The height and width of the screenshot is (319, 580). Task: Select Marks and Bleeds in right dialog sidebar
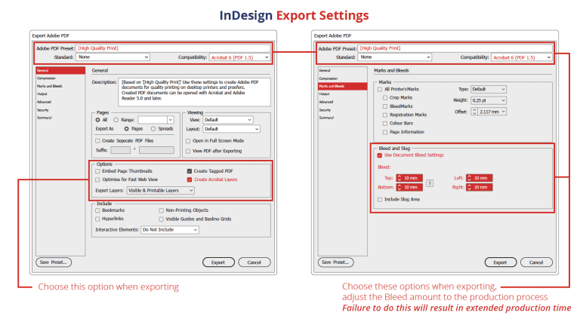[x=343, y=86]
